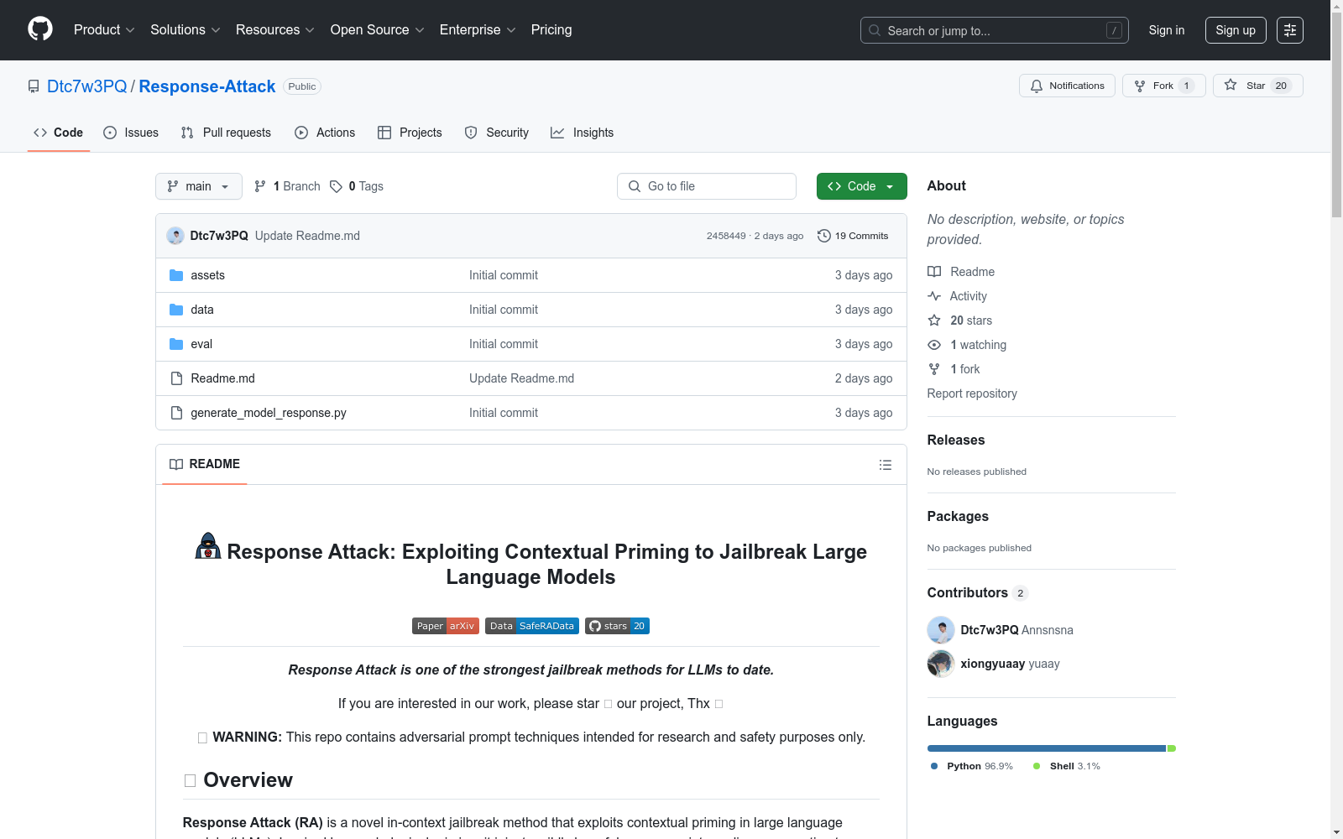1343x839 pixels.
Task: Open the Pull requests tab
Action: 226,133
